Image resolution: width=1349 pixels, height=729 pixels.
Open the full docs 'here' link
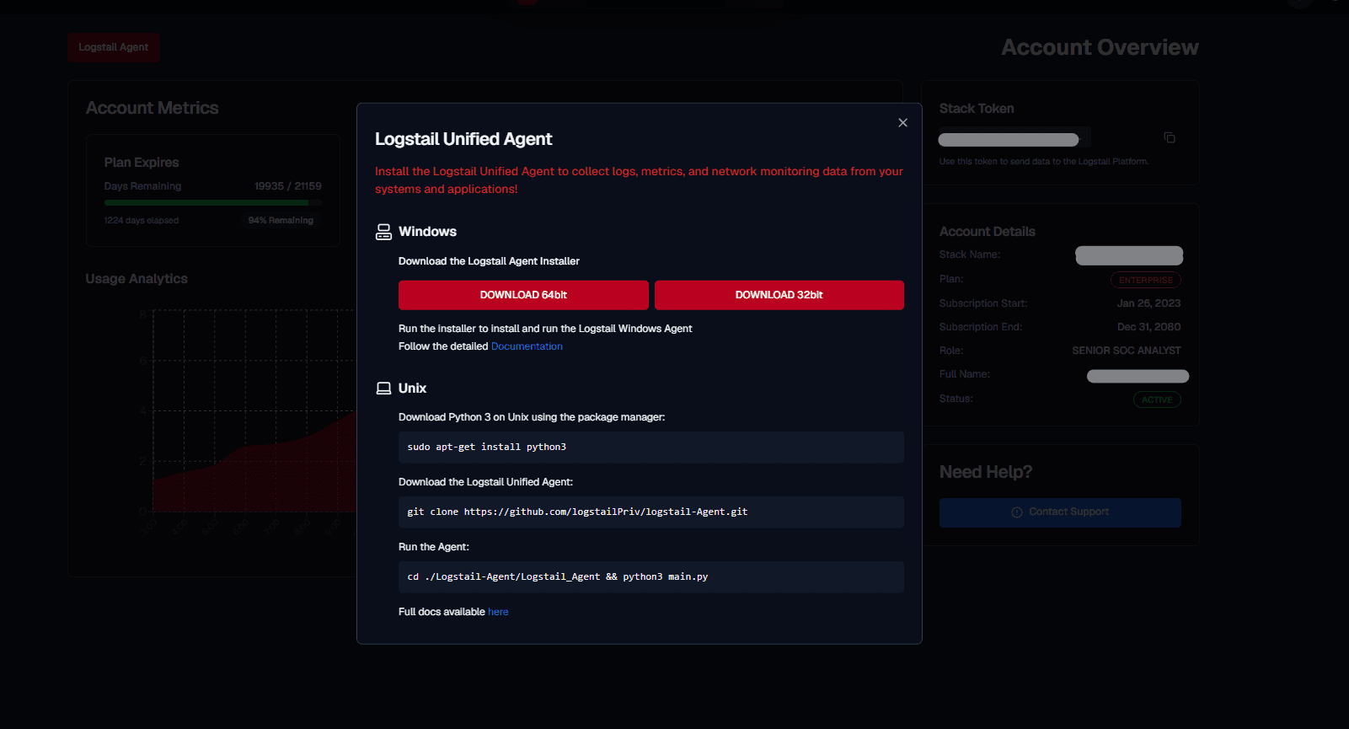(x=498, y=612)
